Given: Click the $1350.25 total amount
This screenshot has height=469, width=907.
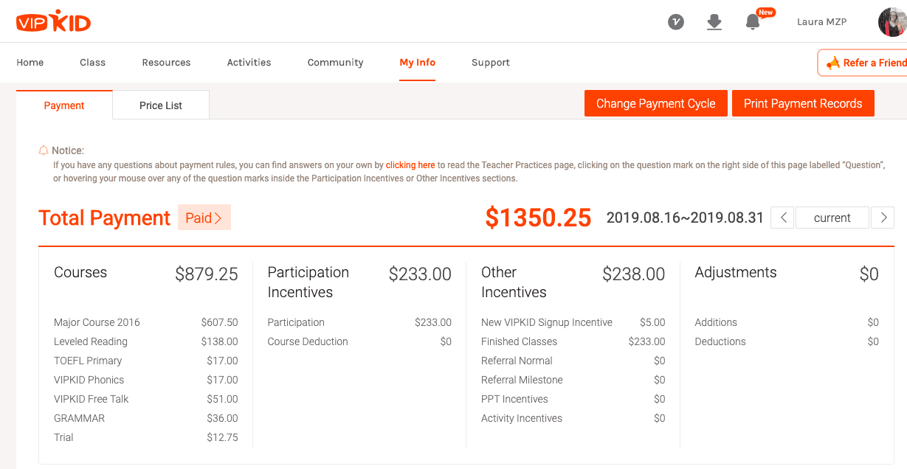Looking at the screenshot, I should click(x=538, y=218).
